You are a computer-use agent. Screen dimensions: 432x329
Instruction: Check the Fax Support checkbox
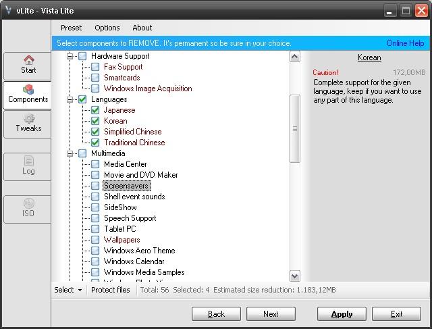tap(95, 67)
